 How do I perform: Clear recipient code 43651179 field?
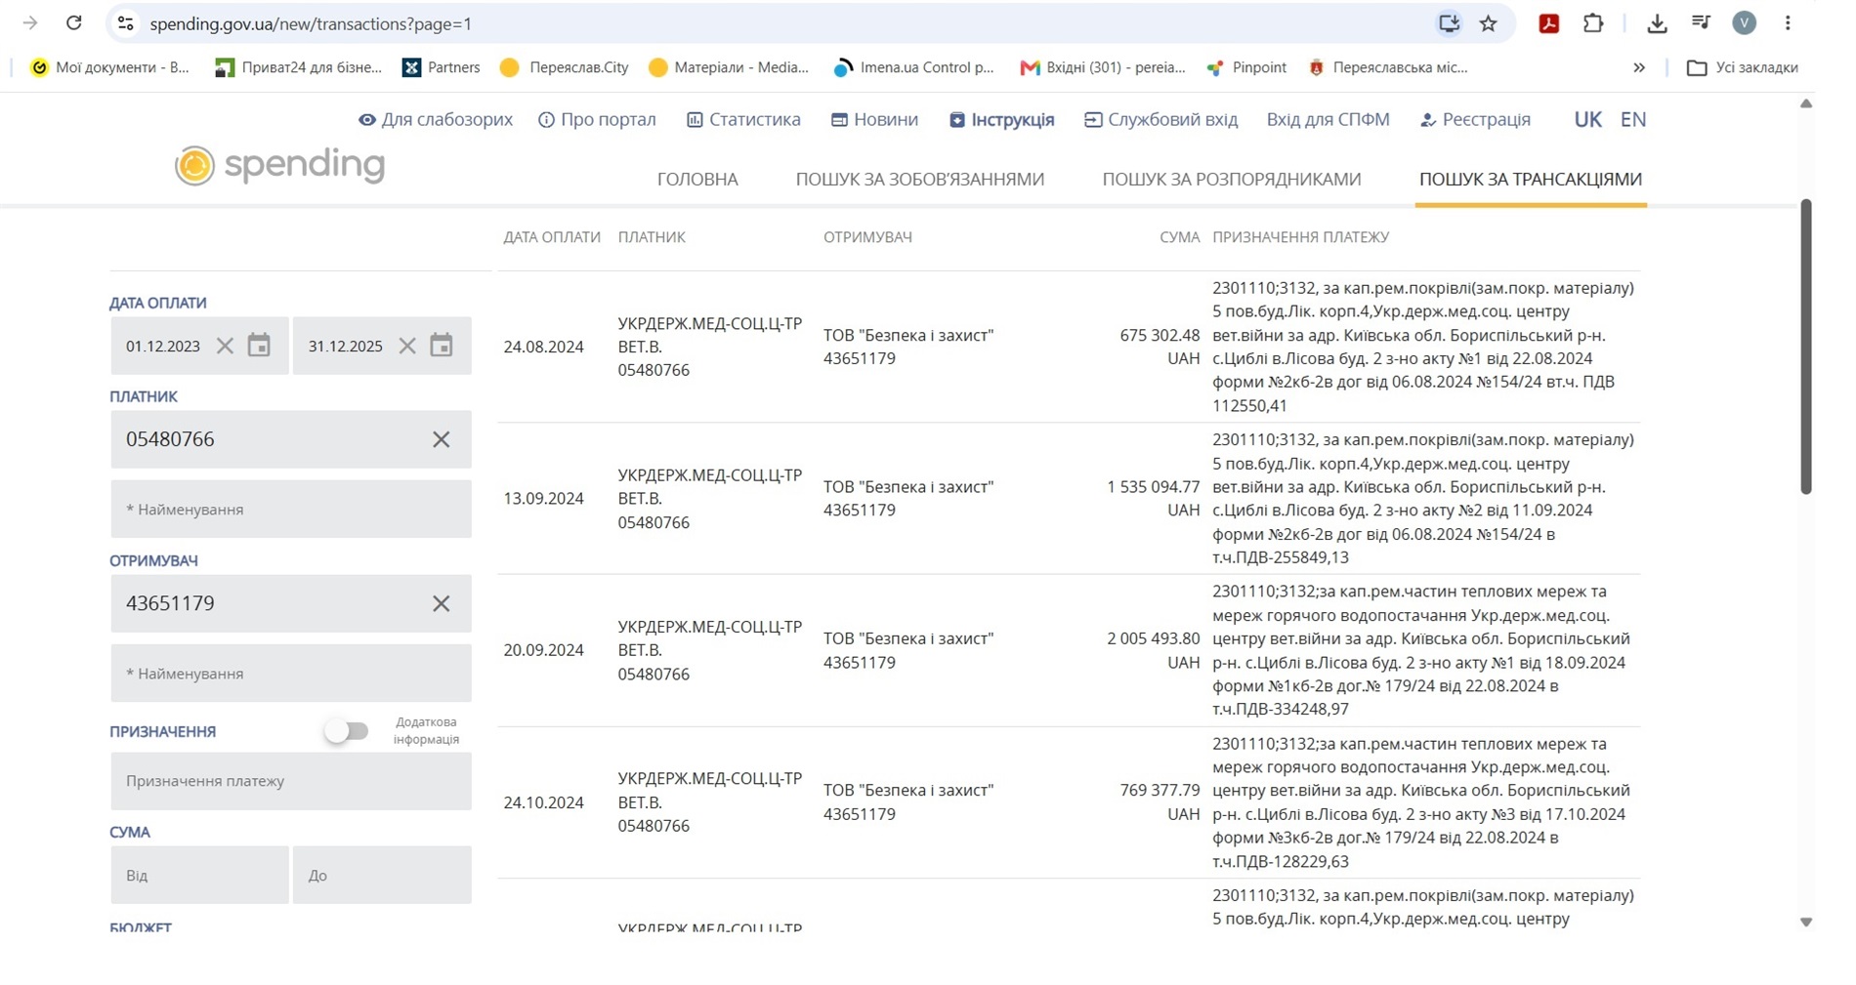pyautogui.click(x=442, y=603)
